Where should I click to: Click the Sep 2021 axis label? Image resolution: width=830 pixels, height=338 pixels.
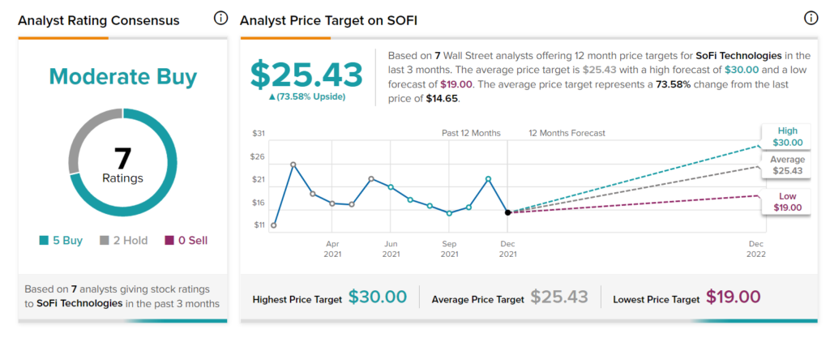[449, 249]
